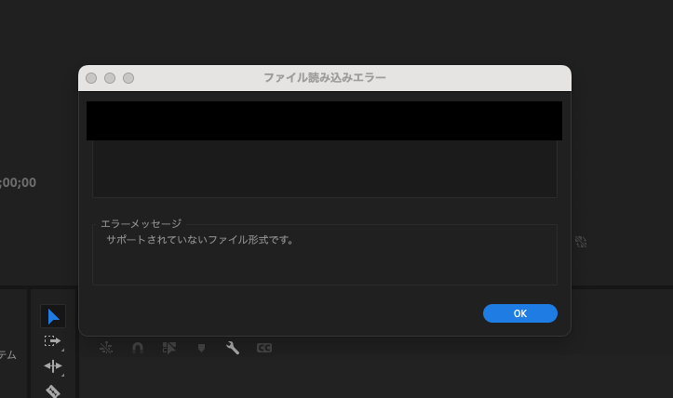673x398 pixels.
Task: Open the CC caption track options
Action: (x=264, y=348)
